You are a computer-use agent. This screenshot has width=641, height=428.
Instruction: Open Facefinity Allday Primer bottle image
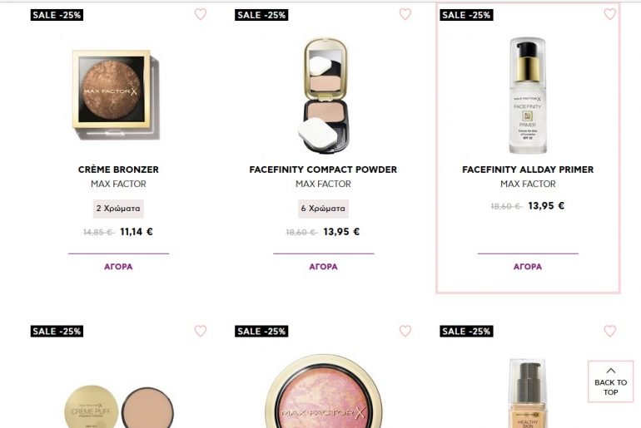528,96
